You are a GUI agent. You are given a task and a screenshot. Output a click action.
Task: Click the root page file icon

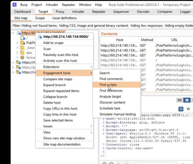tap(23, 38)
